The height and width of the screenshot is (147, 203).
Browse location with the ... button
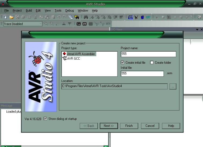tap(173, 86)
